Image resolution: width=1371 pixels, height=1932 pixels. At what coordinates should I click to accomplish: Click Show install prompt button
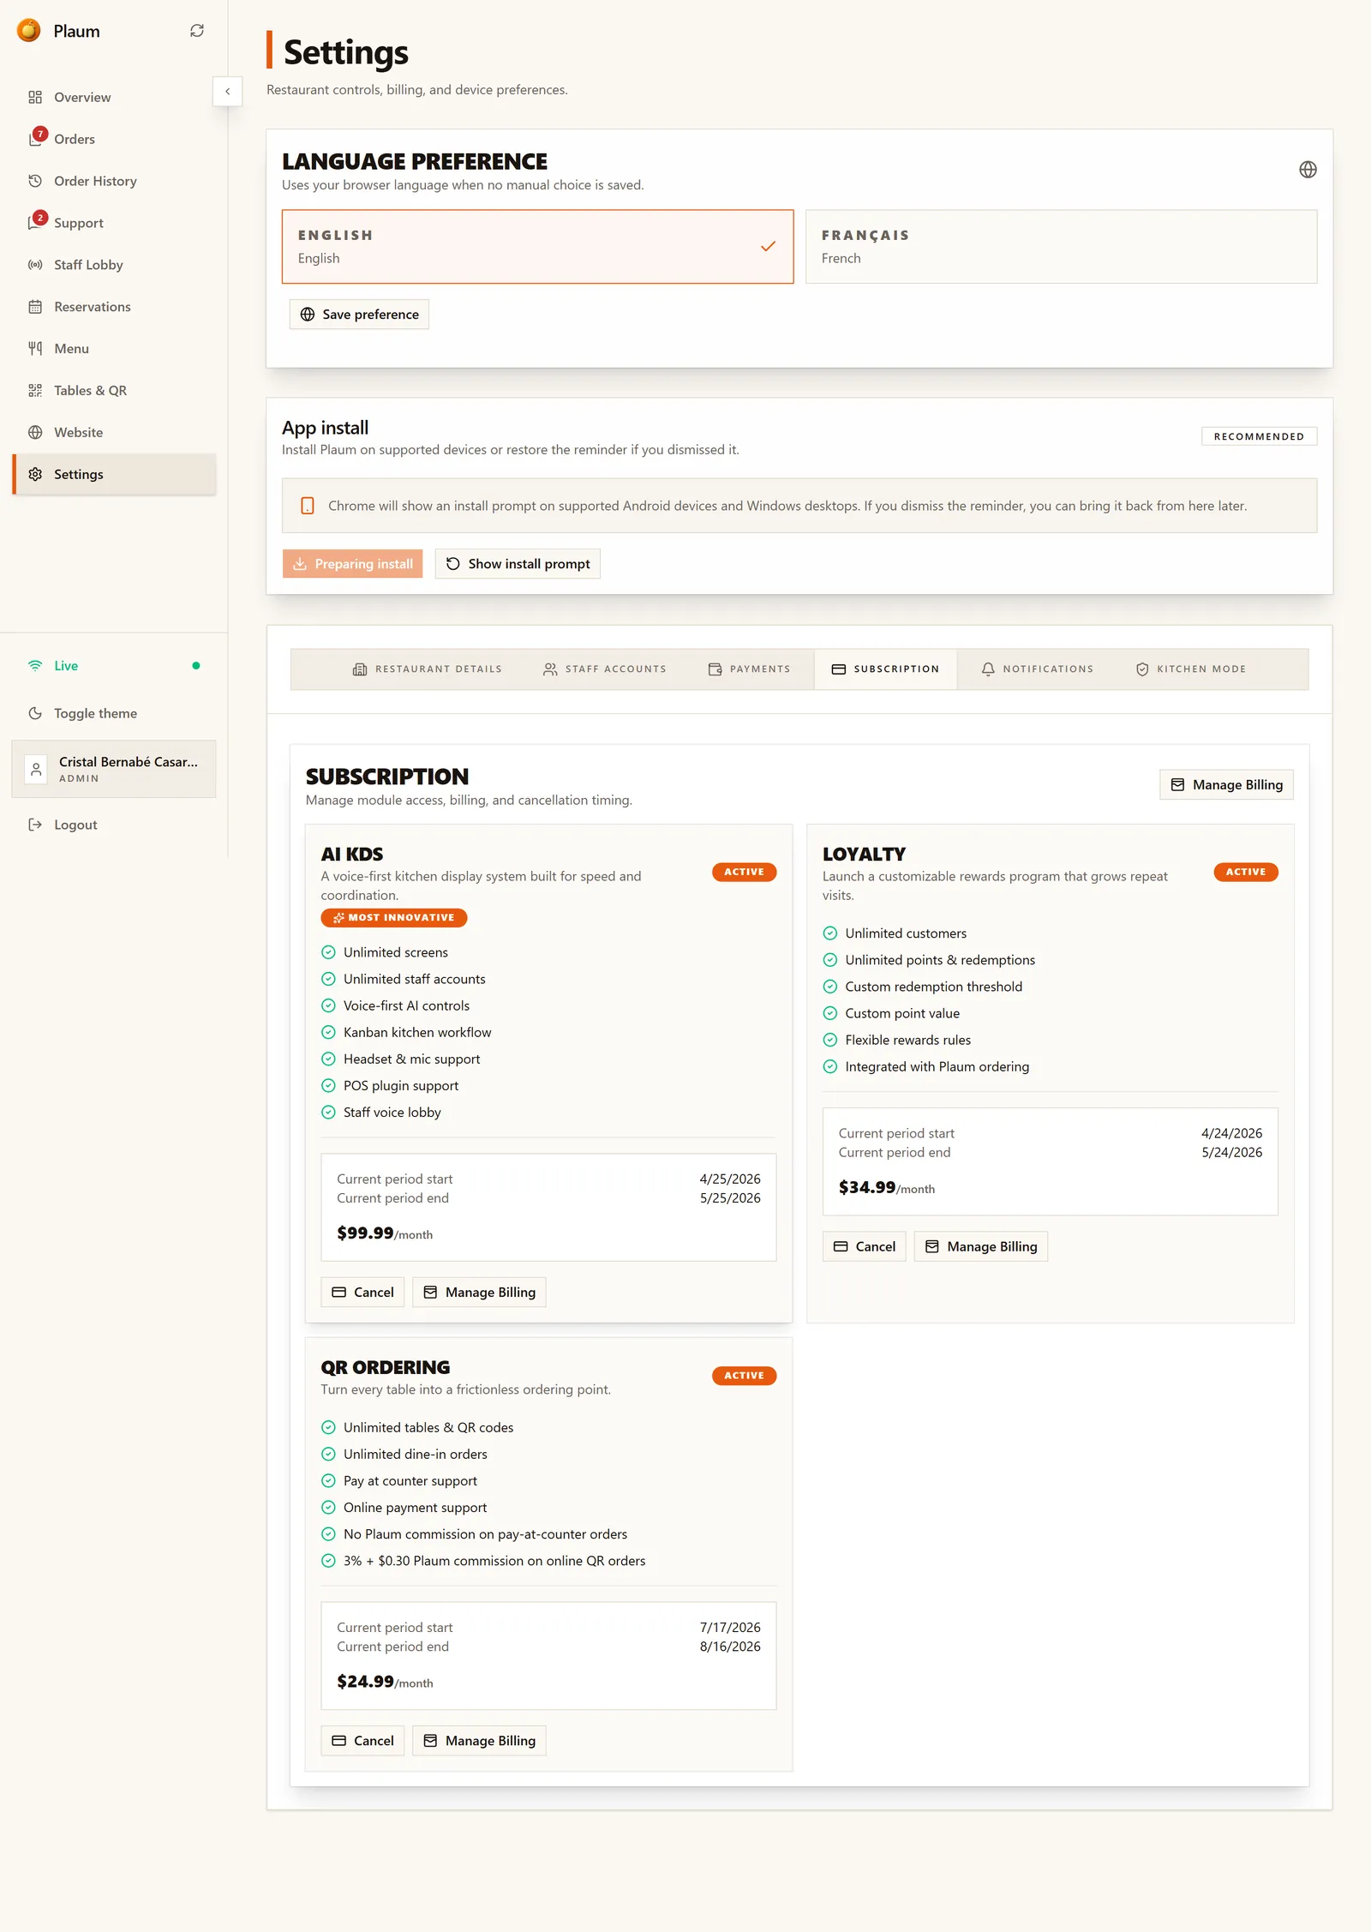click(x=518, y=564)
